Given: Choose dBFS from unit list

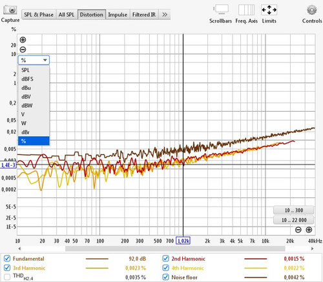Looking at the screenshot, I should pyautogui.click(x=34, y=79).
